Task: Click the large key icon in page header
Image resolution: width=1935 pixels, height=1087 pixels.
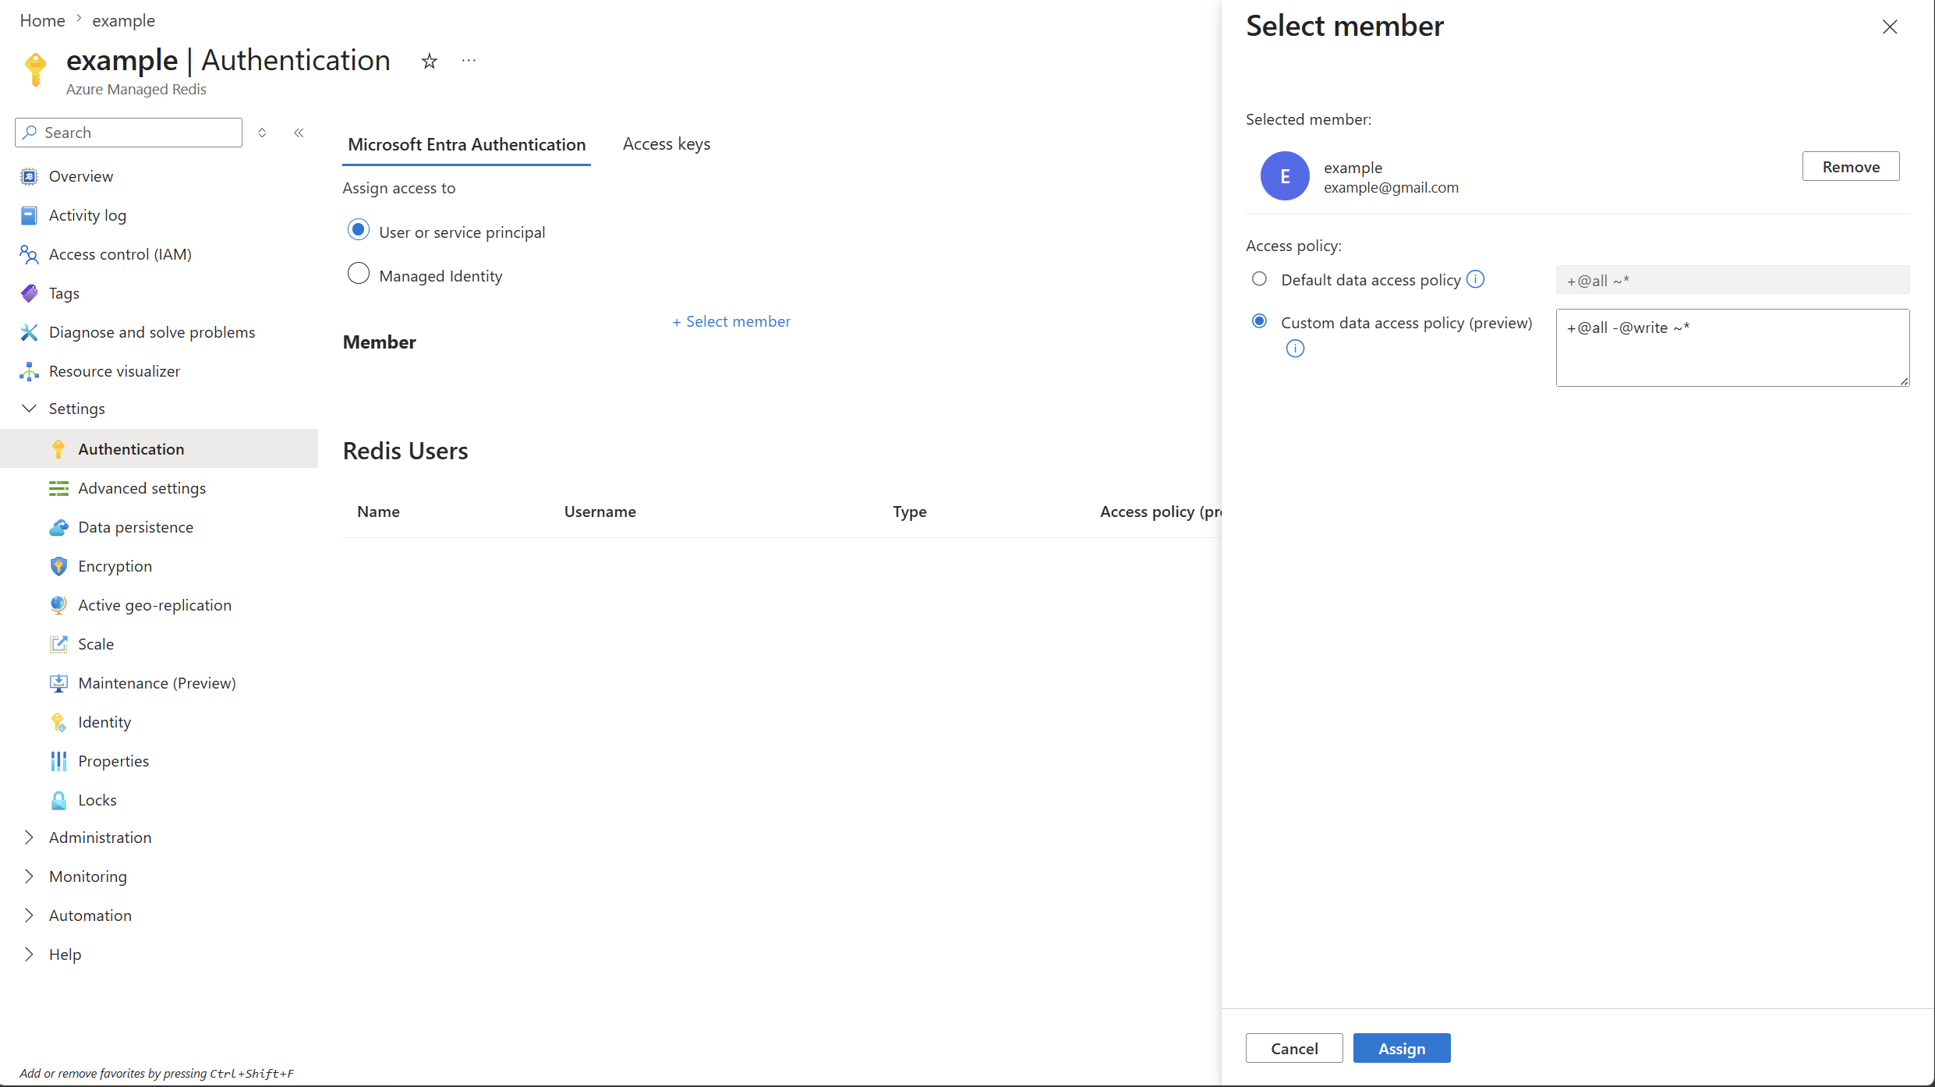Action: point(36,69)
